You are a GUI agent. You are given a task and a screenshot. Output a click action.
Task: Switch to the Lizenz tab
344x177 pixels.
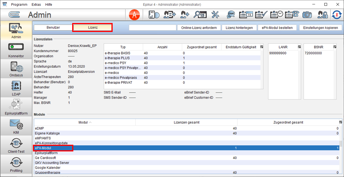point(92,28)
